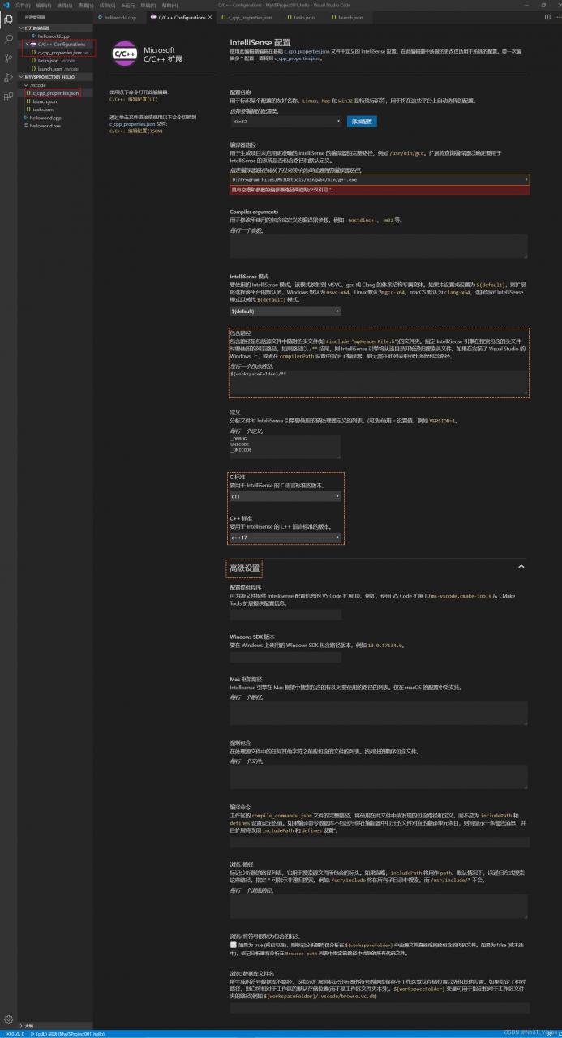Click the 添加配置 (Add Configuration) button

(x=363, y=121)
